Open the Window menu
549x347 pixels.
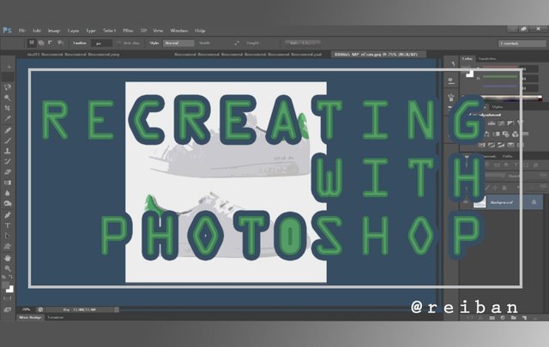pyautogui.click(x=179, y=31)
